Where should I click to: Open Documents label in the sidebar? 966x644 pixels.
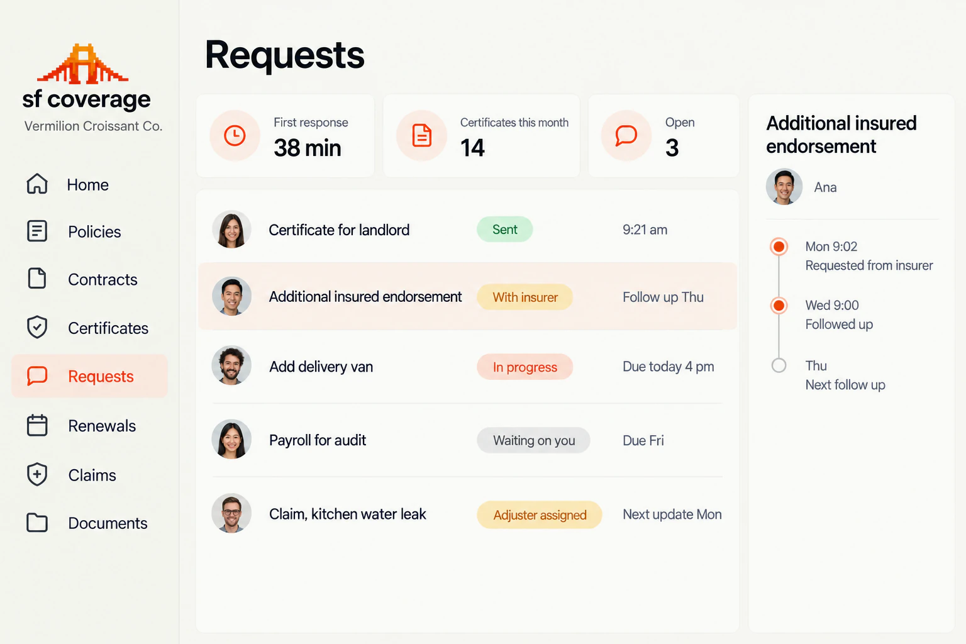[108, 523]
